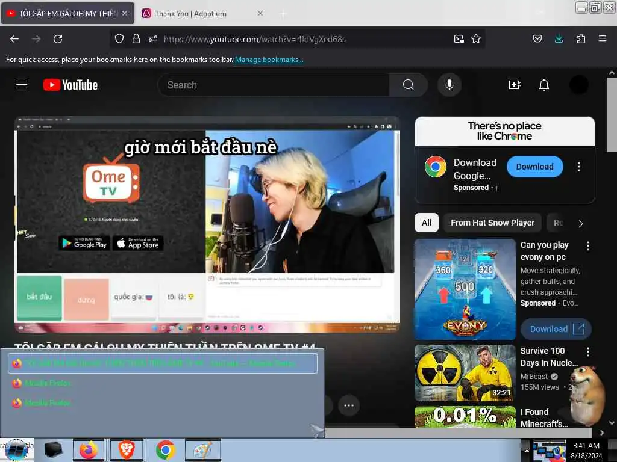This screenshot has height=462, width=617.
Task: Show hidden tray icons arrow
Action: (527, 450)
